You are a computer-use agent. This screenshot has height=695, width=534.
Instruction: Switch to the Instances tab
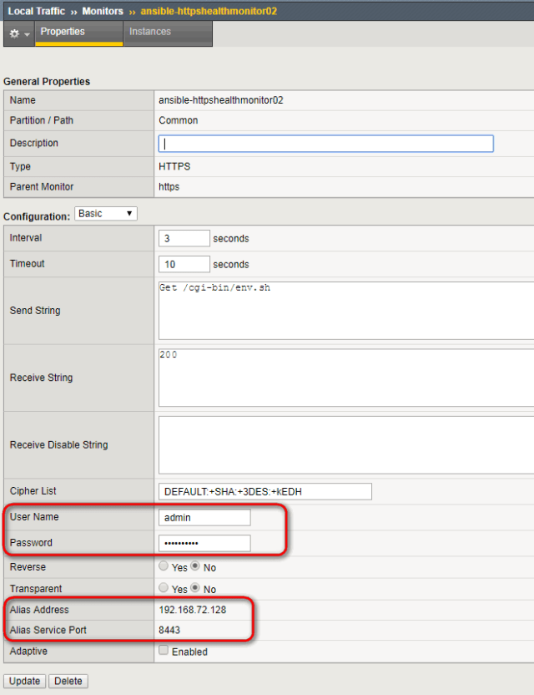click(150, 32)
